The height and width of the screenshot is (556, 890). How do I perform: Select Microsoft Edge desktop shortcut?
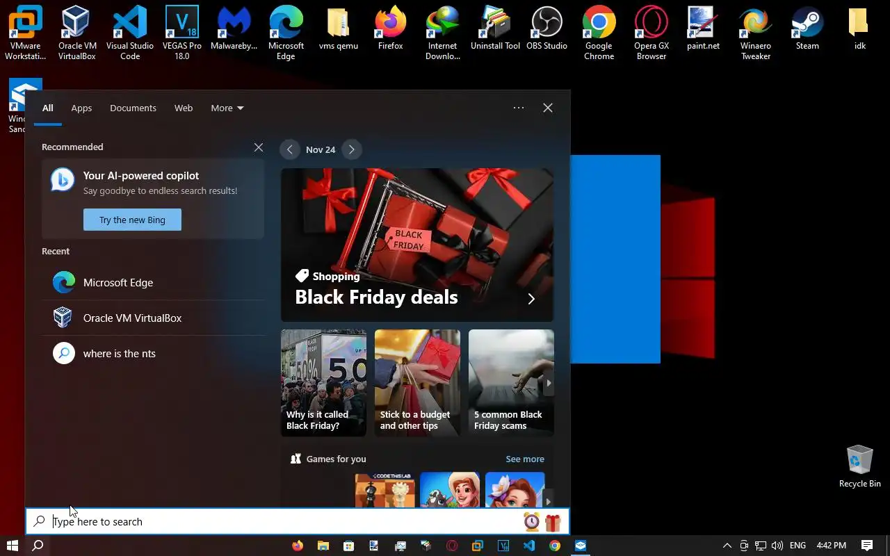point(286,32)
